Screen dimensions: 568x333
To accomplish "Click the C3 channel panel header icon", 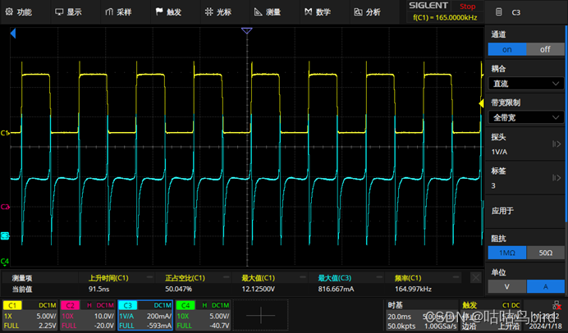I will (x=499, y=12).
